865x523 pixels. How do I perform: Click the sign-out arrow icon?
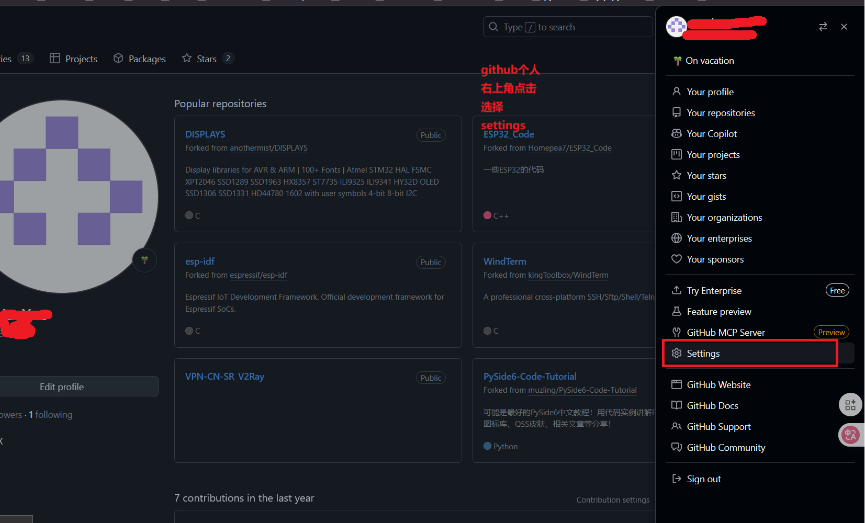(677, 479)
